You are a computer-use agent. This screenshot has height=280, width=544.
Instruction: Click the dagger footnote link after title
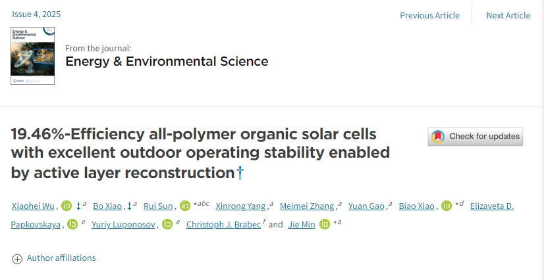pos(240,173)
